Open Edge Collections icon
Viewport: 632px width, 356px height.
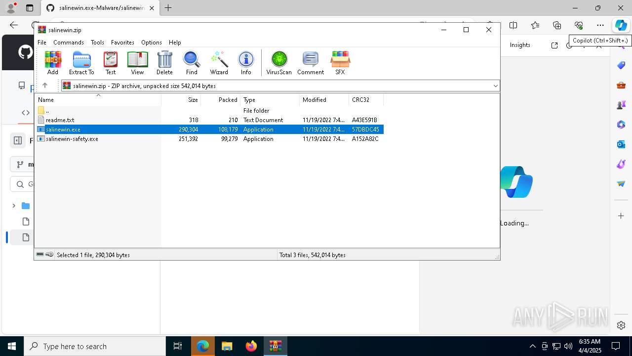pyautogui.click(x=557, y=25)
